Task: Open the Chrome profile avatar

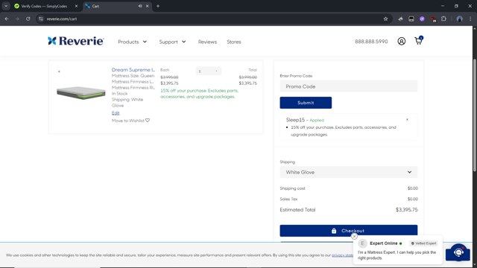Action: point(459,19)
